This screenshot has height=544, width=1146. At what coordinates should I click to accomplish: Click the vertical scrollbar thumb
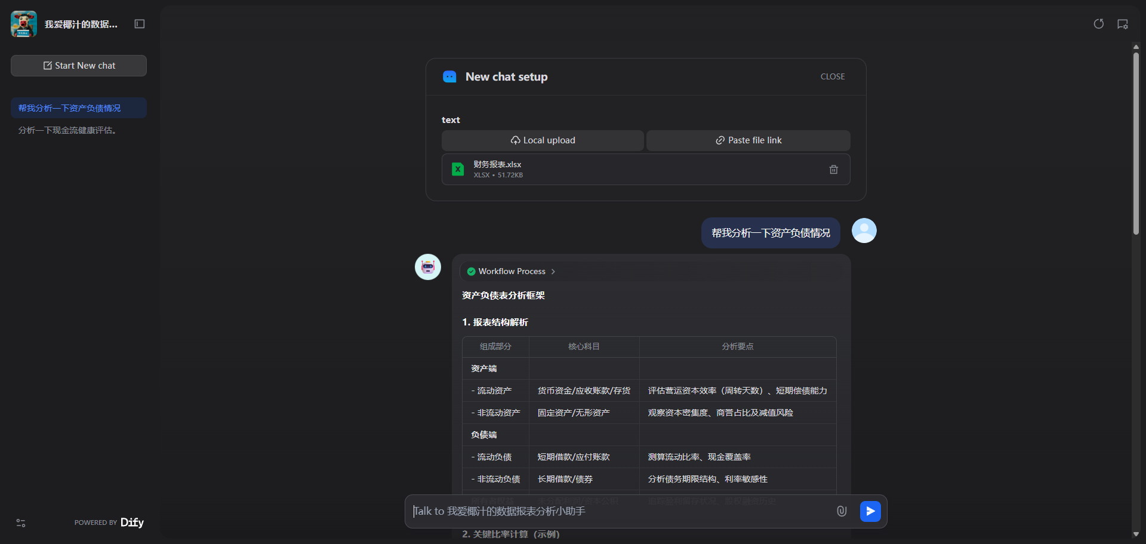click(1136, 143)
